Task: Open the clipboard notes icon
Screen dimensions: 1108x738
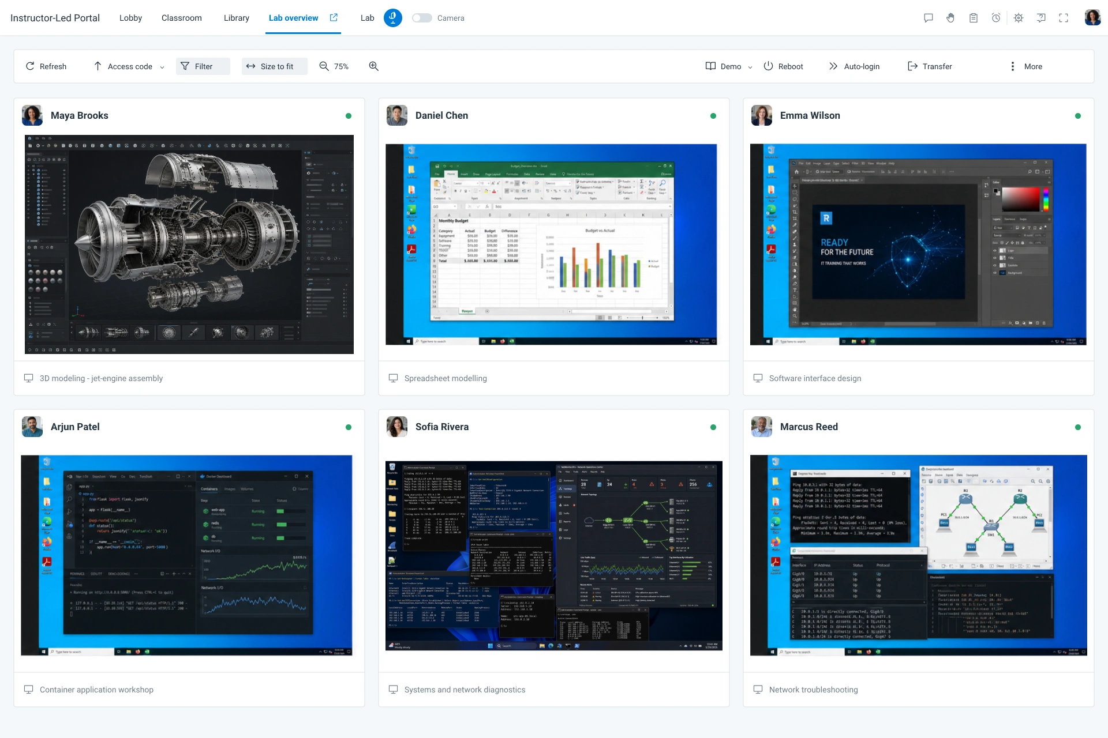Action: (x=974, y=18)
